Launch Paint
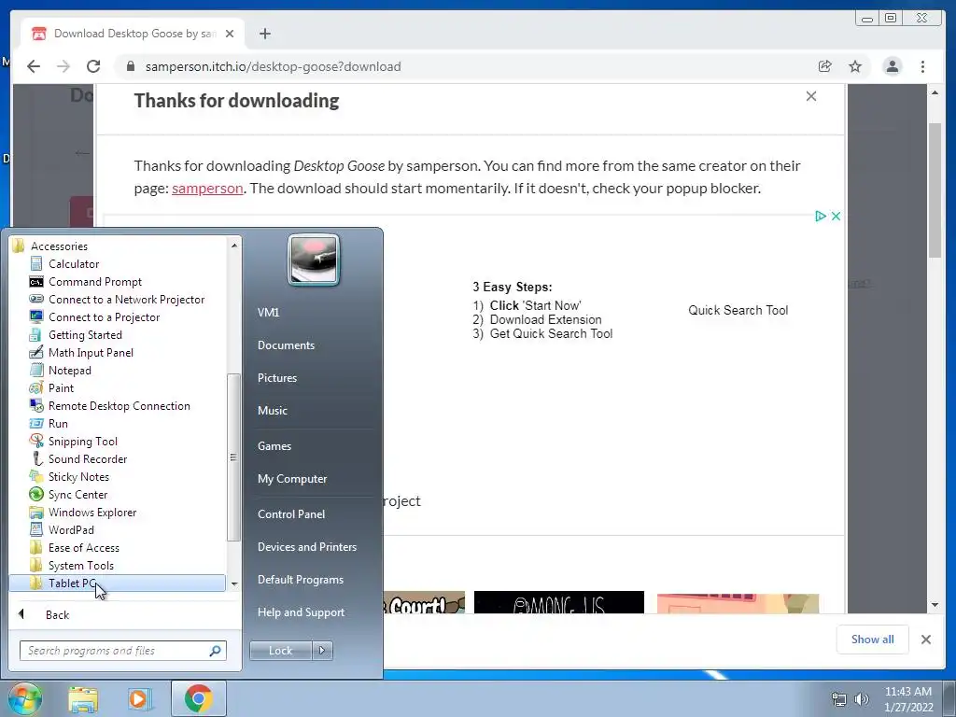The image size is (956, 717). tap(61, 387)
